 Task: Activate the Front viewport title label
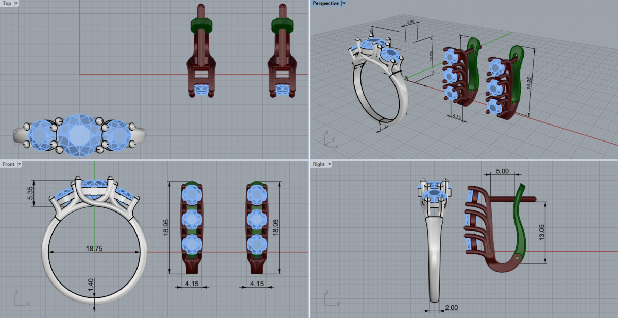pos(9,164)
